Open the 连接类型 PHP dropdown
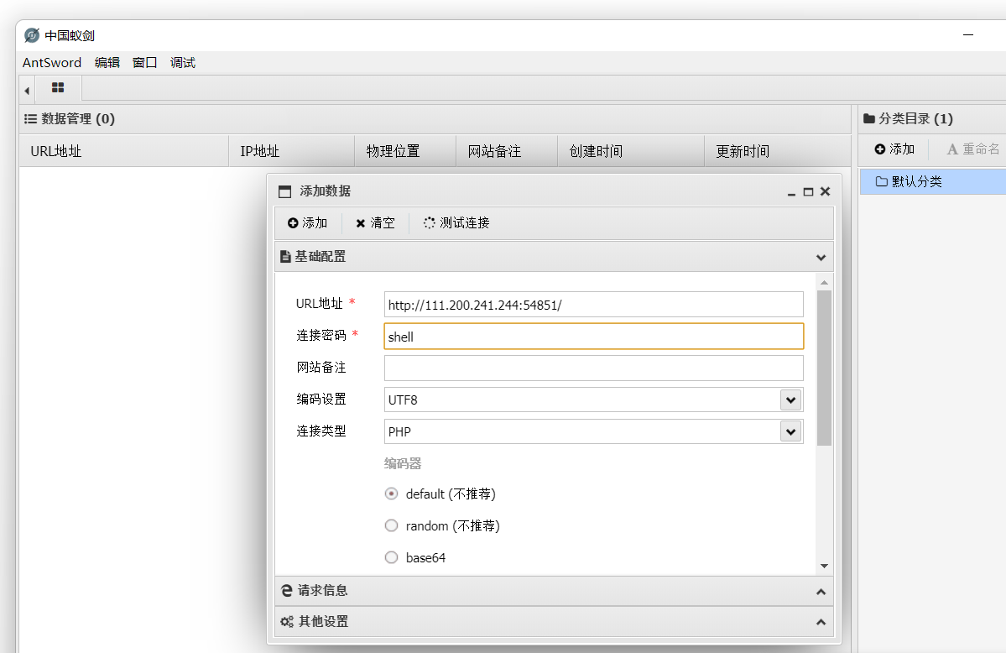1006x653 pixels. [791, 431]
